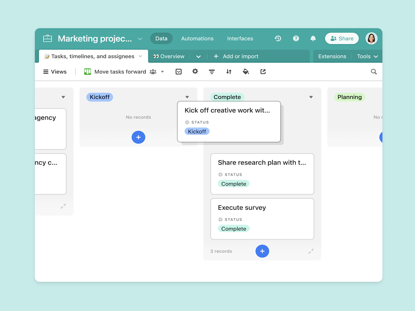Open the Complete column dropdown menu

pos(311,97)
